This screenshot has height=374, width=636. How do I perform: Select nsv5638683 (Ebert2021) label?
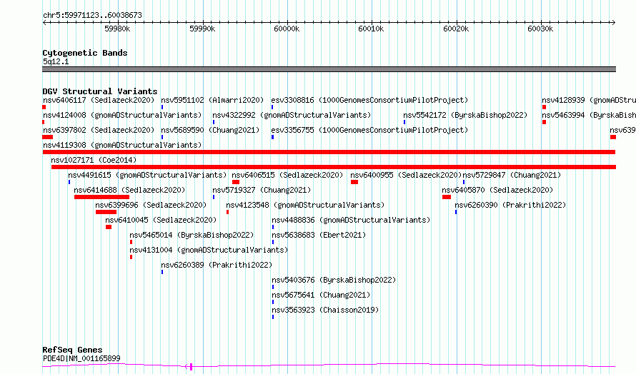319,235
